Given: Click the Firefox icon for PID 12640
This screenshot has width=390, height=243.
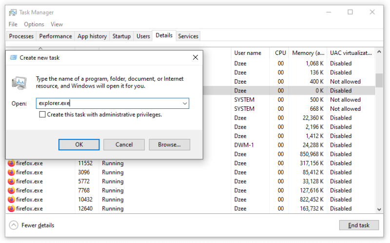Looking at the screenshot, I should coord(11,208).
